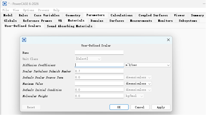
Task: Switch to Sound Absorbing Materials tab
Action: click(x=70, y=26)
